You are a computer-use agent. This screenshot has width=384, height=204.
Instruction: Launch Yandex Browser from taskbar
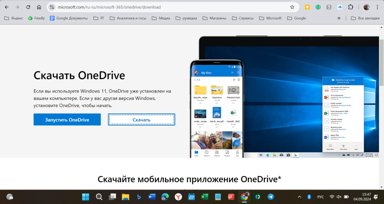coord(178,197)
